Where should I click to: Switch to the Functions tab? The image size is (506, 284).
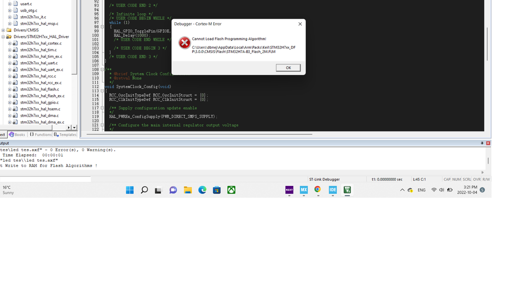[x=41, y=134]
